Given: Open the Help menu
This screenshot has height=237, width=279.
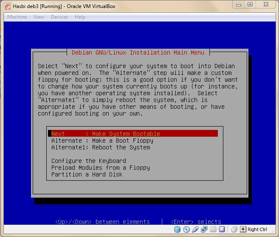Looking at the screenshot, I should click(x=80, y=17).
